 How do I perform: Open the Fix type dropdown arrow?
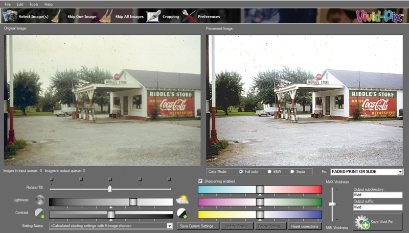400,172
